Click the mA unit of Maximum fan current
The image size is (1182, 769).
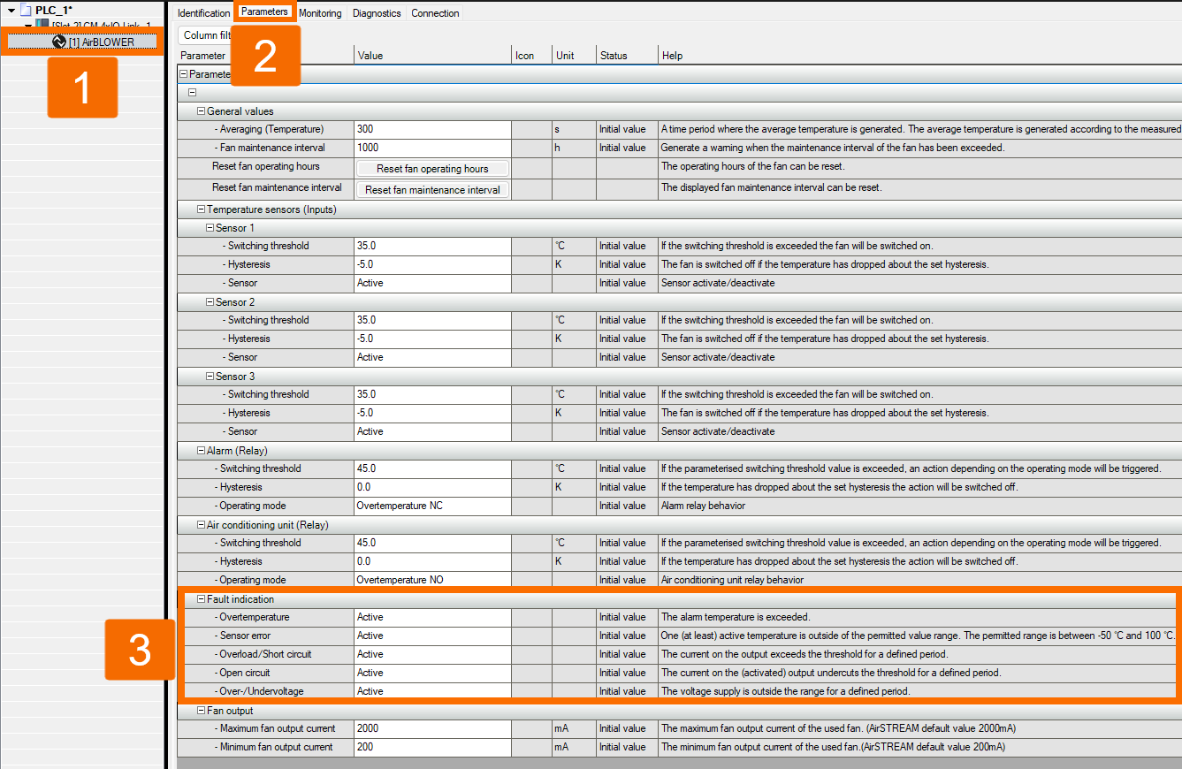(562, 728)
